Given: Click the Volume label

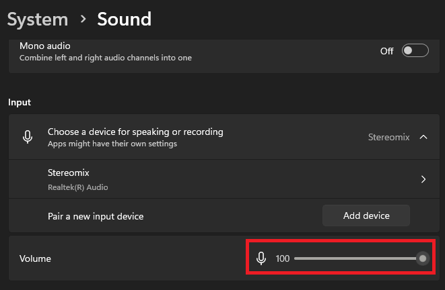Looking at the screenshot, I should pyautogui.click(x=35, y=258).
